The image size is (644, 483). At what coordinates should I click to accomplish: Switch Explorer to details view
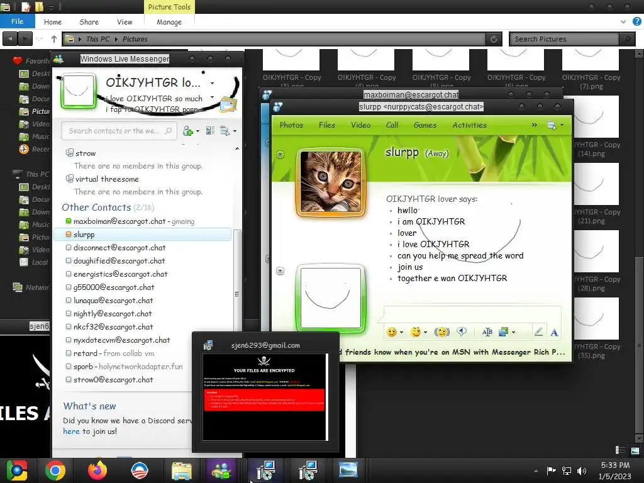click(x=621, y=450)
